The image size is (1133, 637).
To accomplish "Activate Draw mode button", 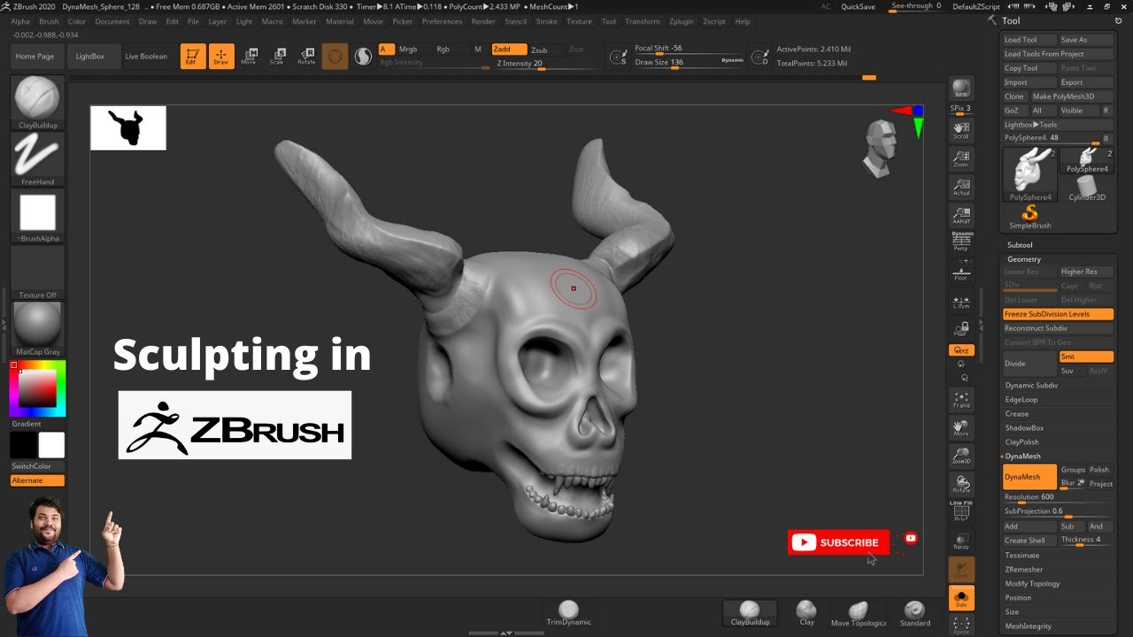I will [221, 57].
